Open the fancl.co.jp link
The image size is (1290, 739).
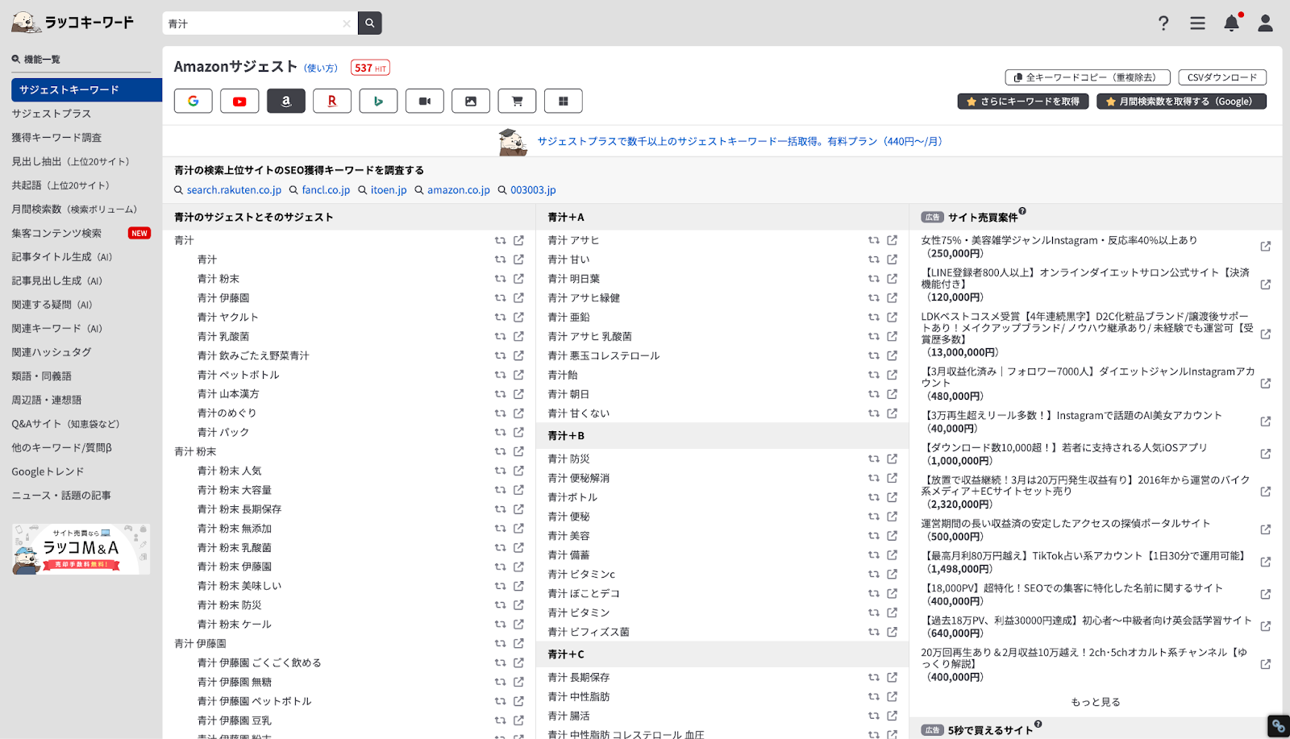click(x=326, y=190)
